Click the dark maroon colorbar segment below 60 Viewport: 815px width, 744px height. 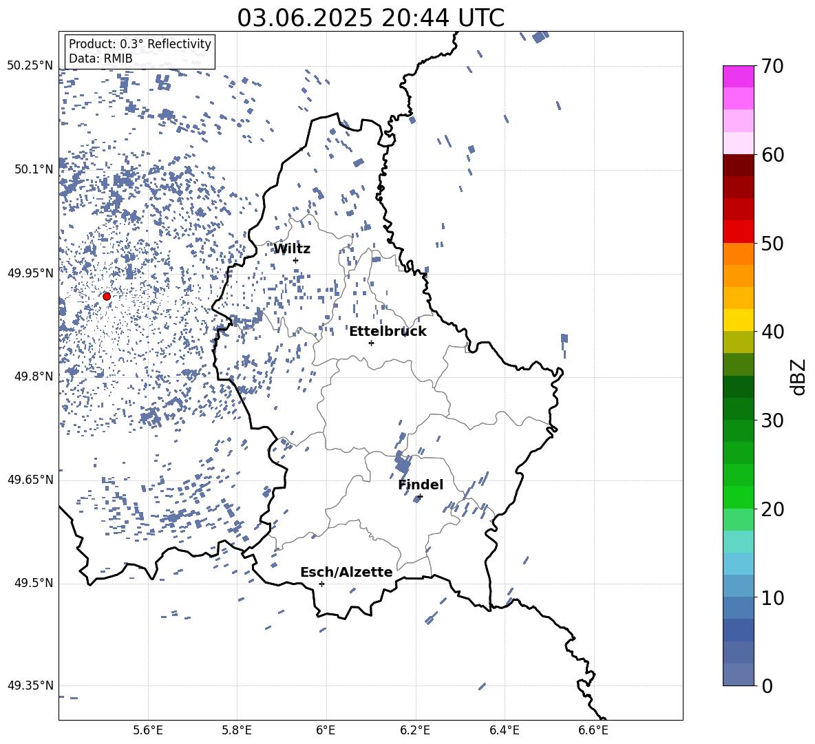[738, 165]
